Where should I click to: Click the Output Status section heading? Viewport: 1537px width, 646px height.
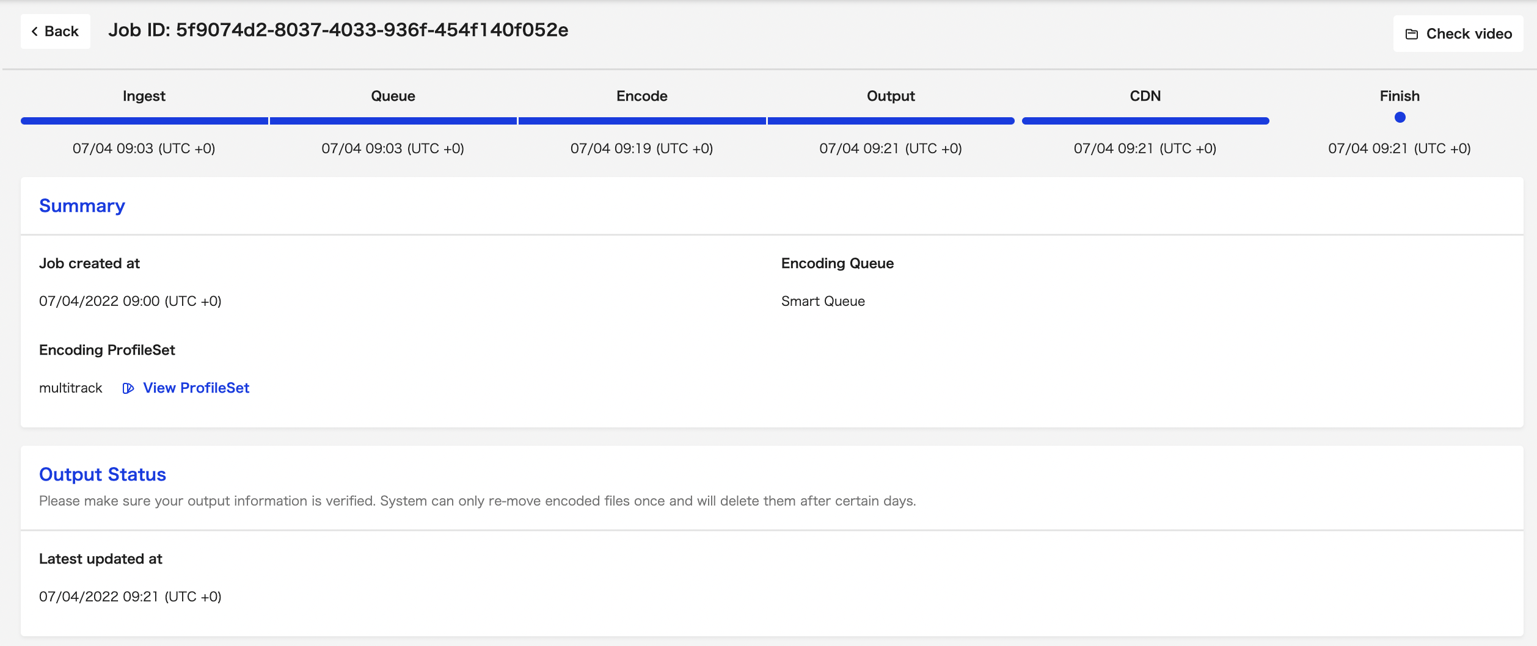click(x=103, y=474)
